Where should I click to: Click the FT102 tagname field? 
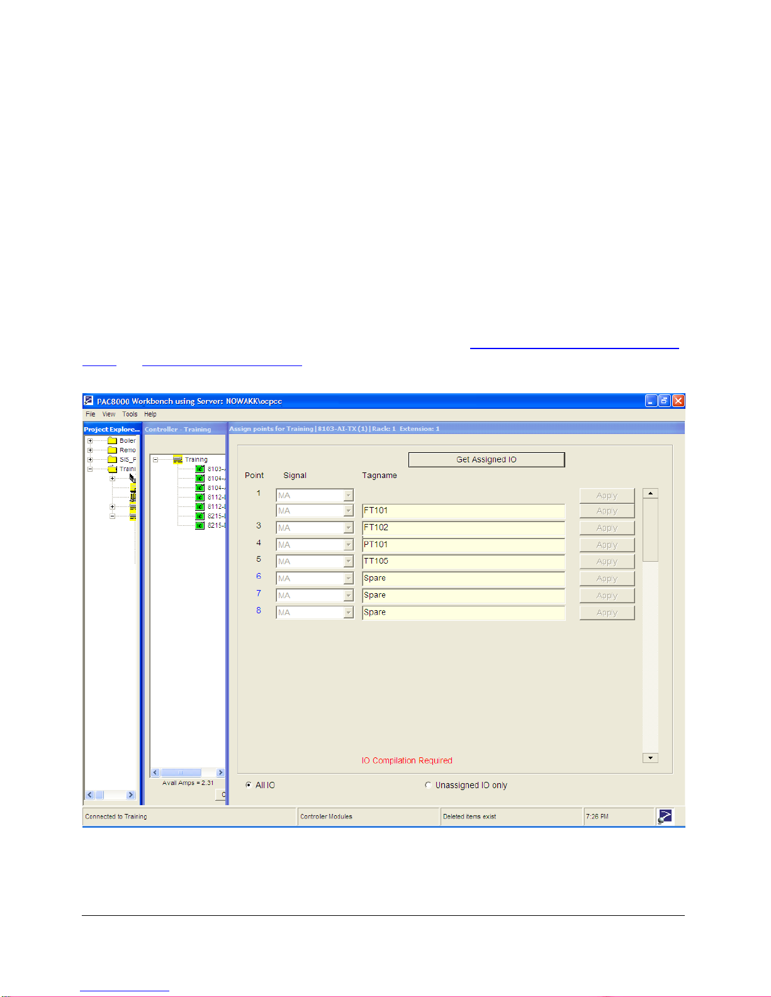tap(463, 528)
